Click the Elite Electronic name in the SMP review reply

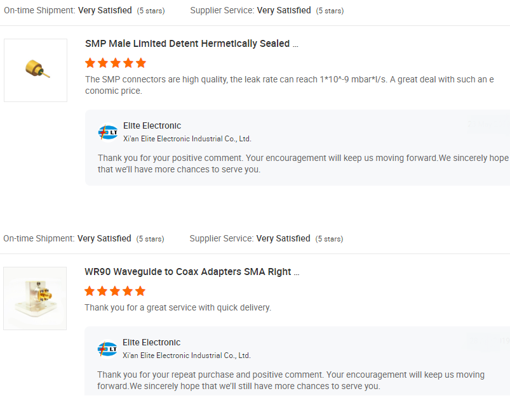pyautogui.click(x=152, y=125)
